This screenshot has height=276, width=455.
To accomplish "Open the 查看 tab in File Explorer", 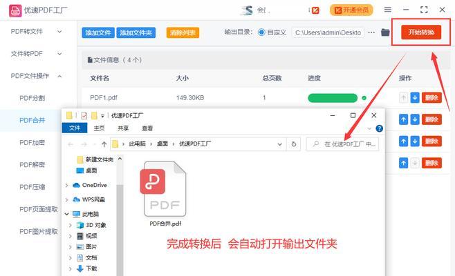I will click(x=147, y=128).
